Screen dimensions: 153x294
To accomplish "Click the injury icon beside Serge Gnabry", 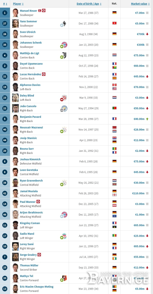I will click(x=39, y=255).
